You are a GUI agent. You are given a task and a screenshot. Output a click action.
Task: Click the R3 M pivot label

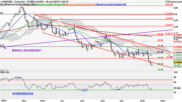(160, 34)
